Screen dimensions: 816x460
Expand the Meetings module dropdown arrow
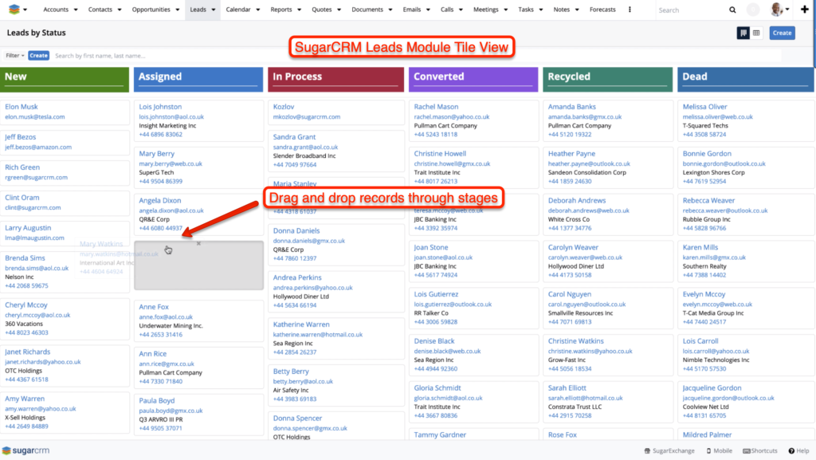[x=505, y=10]
